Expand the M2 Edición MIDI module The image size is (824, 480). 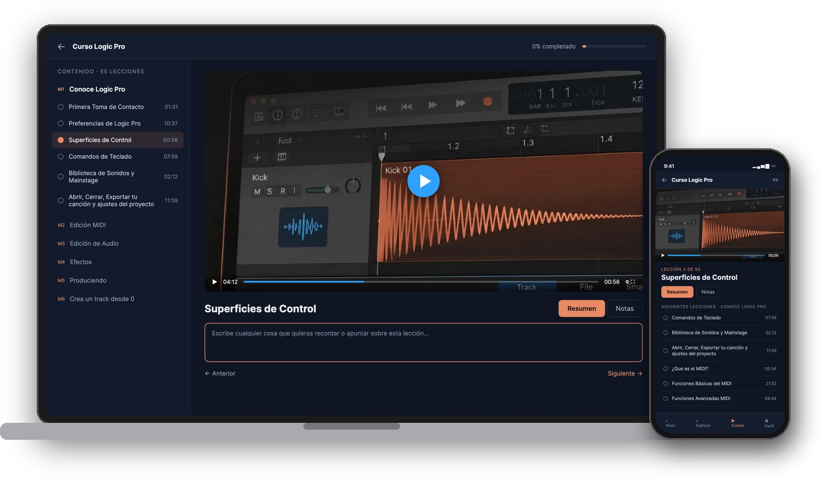(81, 225)
